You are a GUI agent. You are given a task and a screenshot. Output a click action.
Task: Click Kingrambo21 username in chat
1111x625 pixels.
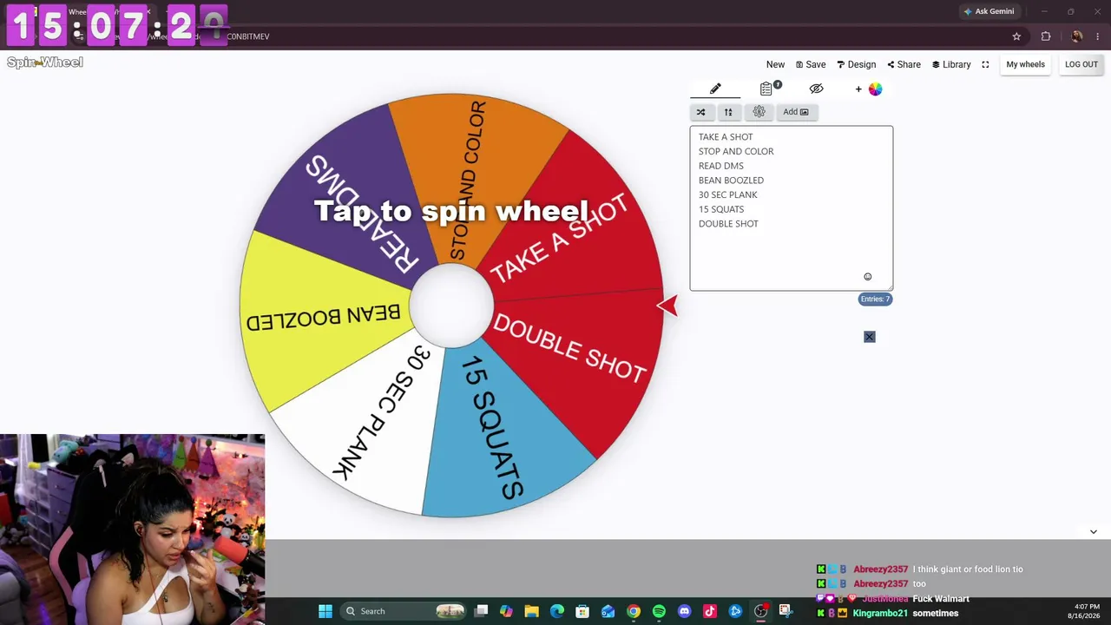click(x=880, y=613)
